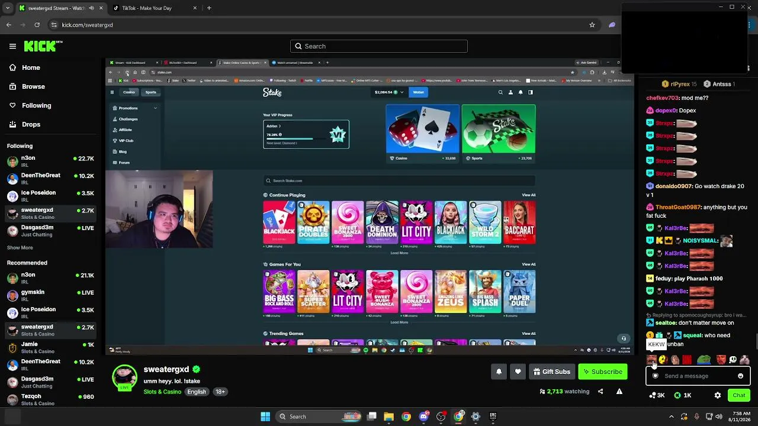Image resolution: width=758 pixels, height=426 pixels.
Task: Click the Send a message chat field
Action: click(x=698, y=376)
